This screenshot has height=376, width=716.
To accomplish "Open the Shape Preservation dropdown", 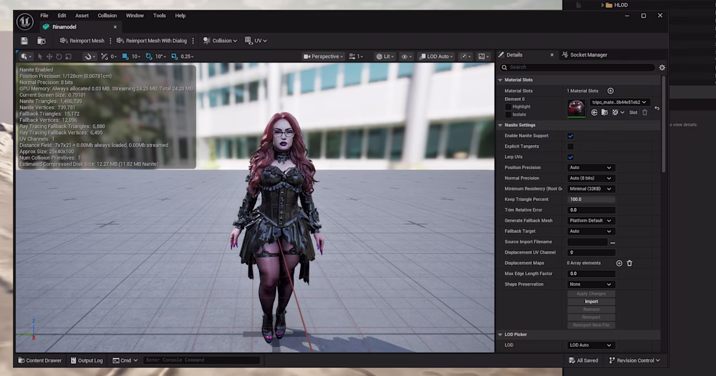I will coord(590,284).
